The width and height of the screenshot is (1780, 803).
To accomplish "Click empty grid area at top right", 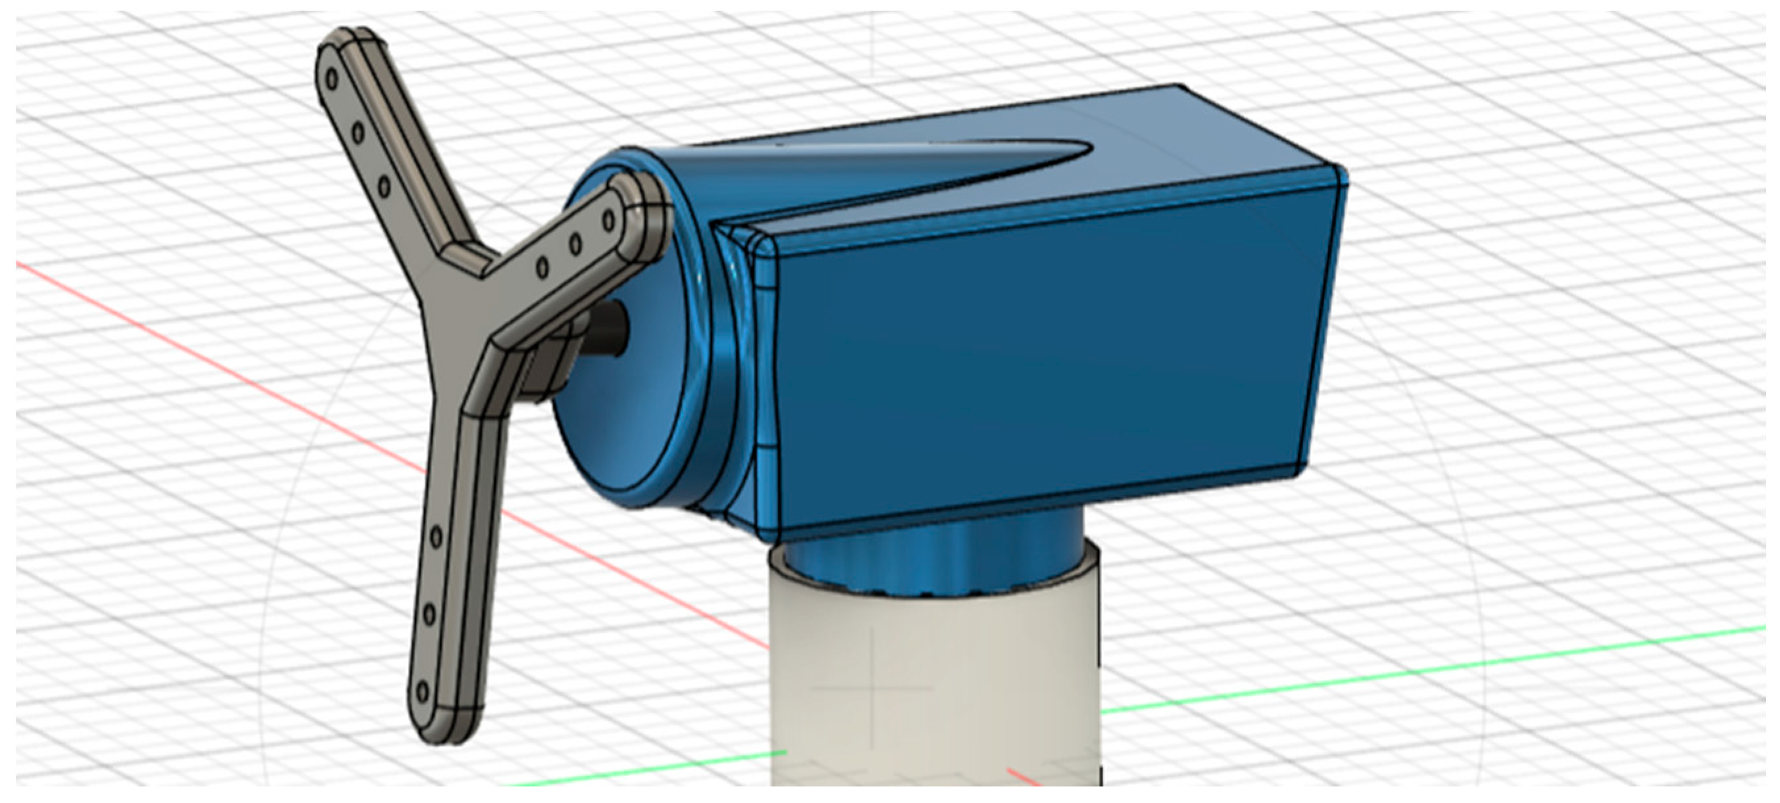I will [1589, 104].
